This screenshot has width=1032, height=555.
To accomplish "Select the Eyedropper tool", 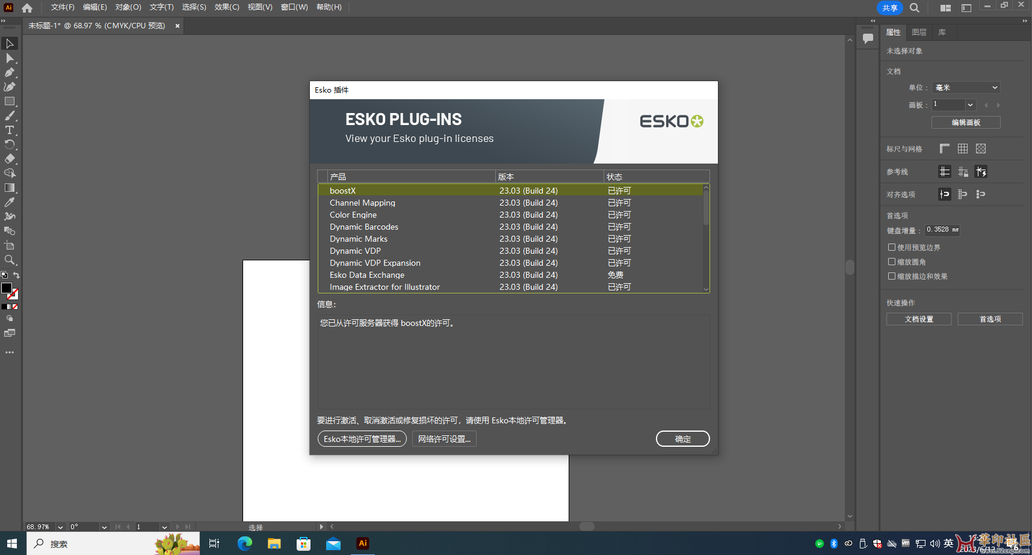I will (10, 202).
